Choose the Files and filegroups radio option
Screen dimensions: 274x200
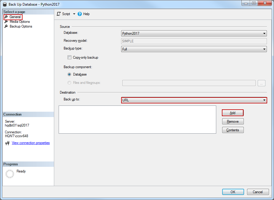coord(70,83)
